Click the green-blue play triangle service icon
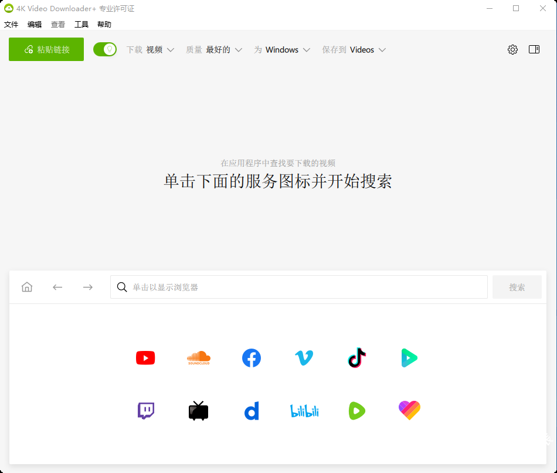 [409, 358]
